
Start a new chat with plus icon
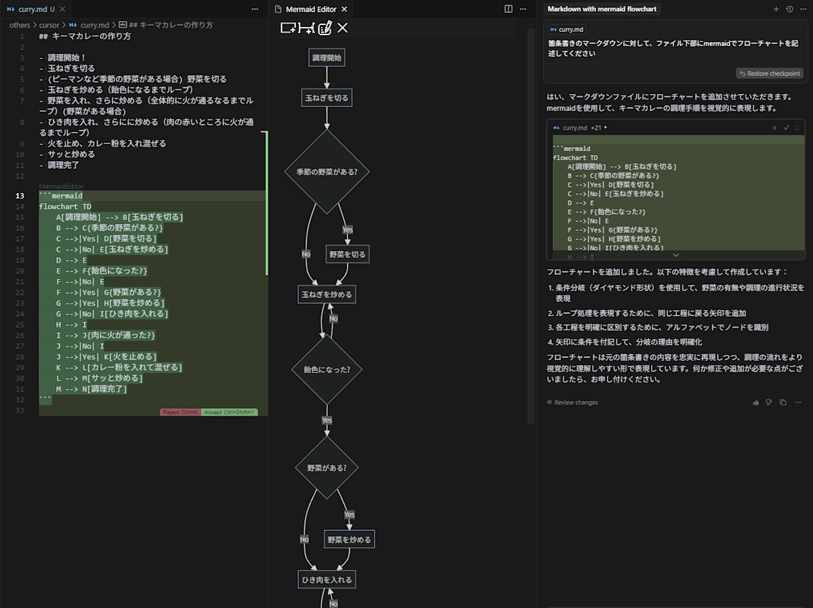pos(776,9)
